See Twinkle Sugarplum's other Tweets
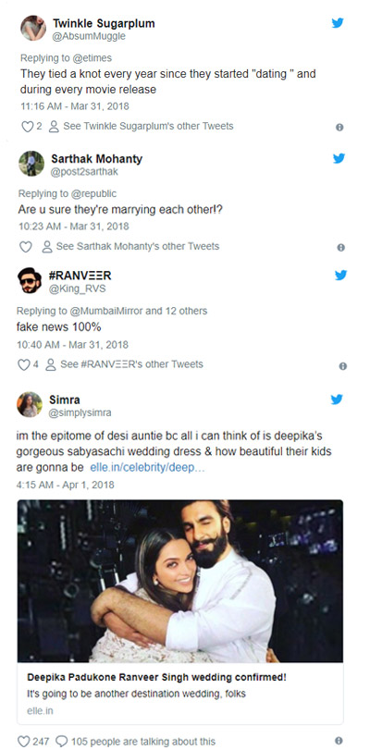This screenshot has height=750, width=370. [x=142, y=127]
